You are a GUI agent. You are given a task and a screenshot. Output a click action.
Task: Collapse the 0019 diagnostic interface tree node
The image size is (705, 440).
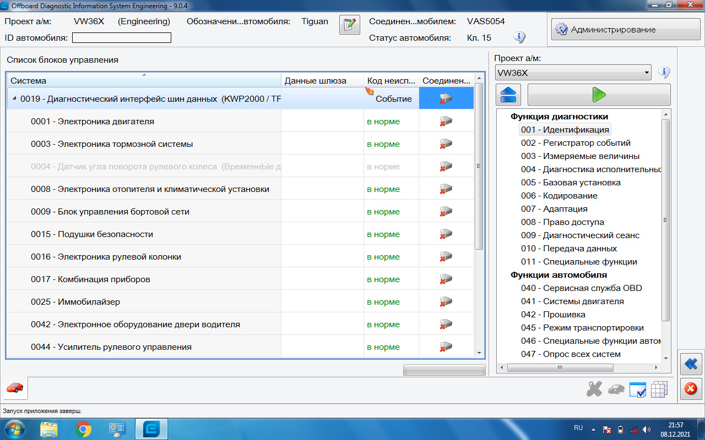click(14, 99)
